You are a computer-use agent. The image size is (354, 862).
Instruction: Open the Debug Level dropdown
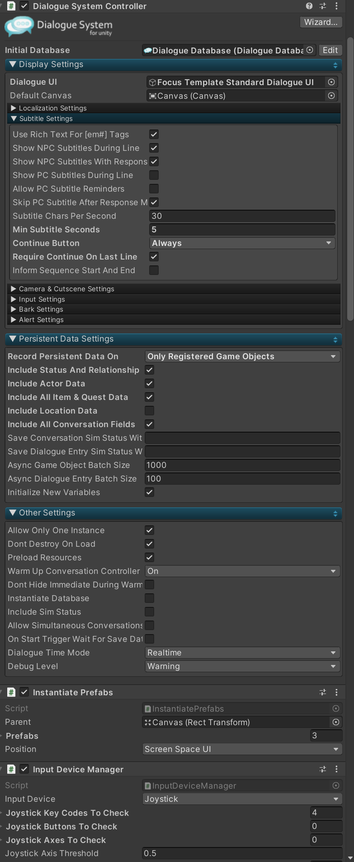pos(242,666)
